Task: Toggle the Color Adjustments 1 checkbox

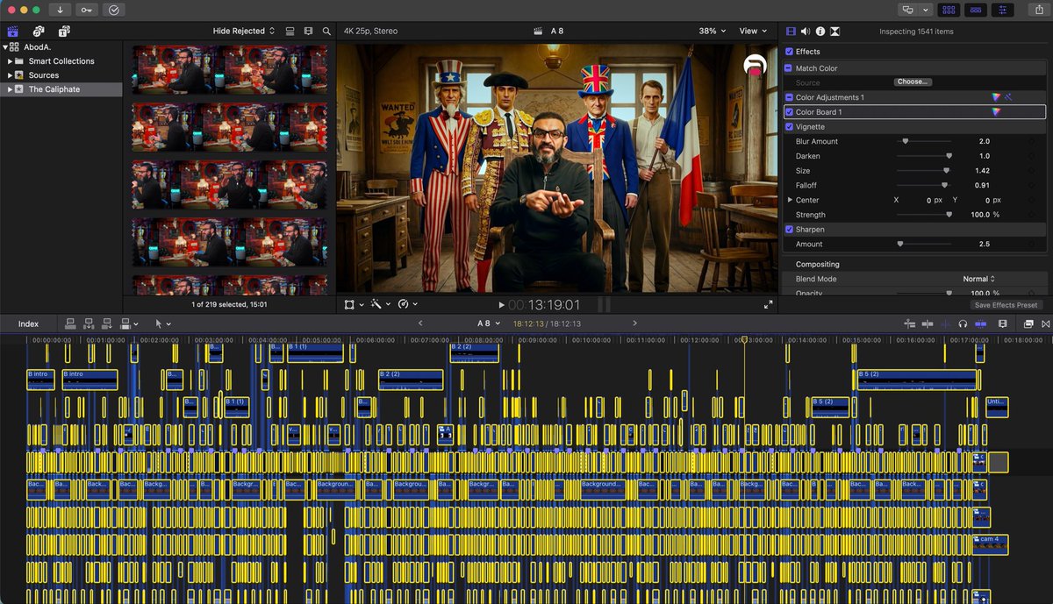Action: (789, 97)
